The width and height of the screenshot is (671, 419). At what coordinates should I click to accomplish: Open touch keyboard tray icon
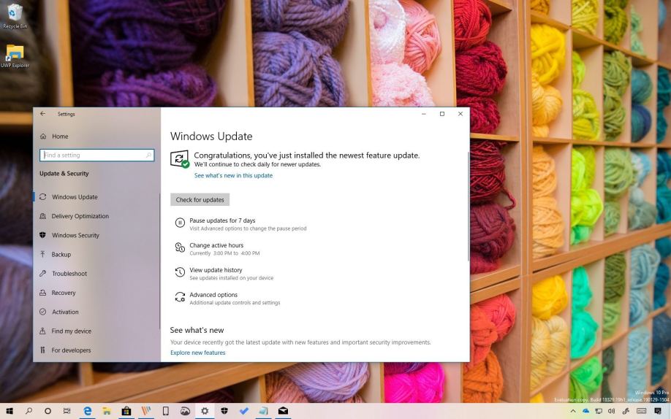coord(642,411)
